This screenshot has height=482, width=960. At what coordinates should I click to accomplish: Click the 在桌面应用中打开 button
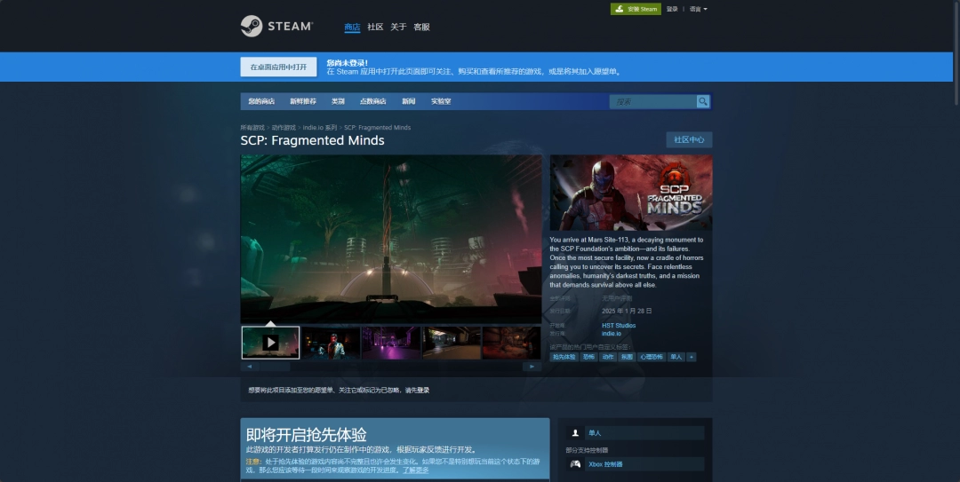278,67
